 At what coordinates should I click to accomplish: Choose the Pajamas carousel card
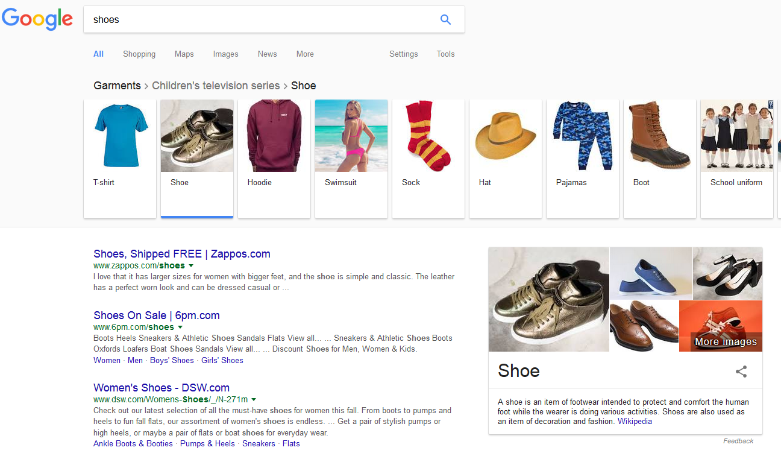coord(583,158)
